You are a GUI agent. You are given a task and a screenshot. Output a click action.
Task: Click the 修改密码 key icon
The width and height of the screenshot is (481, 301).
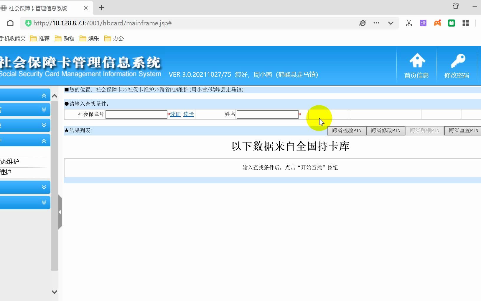457,65
